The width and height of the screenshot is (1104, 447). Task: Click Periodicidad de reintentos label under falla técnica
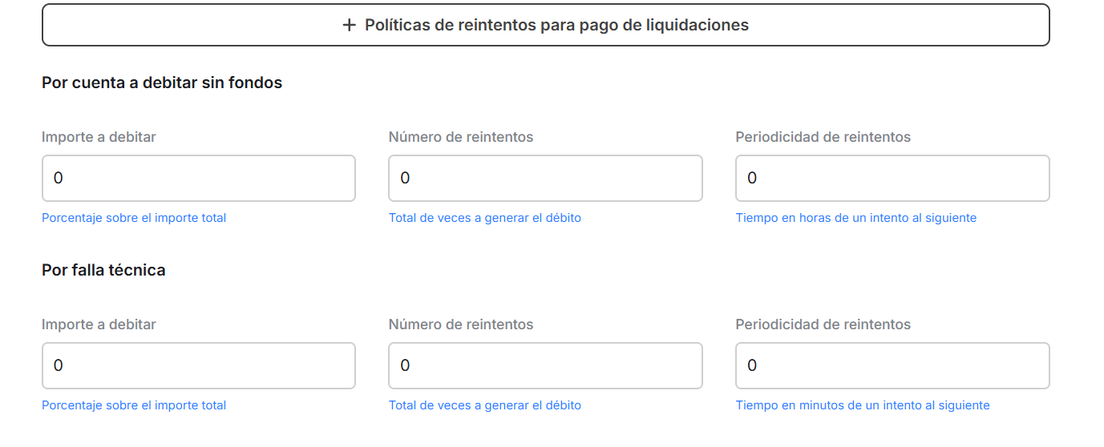(x=823, y=324)
